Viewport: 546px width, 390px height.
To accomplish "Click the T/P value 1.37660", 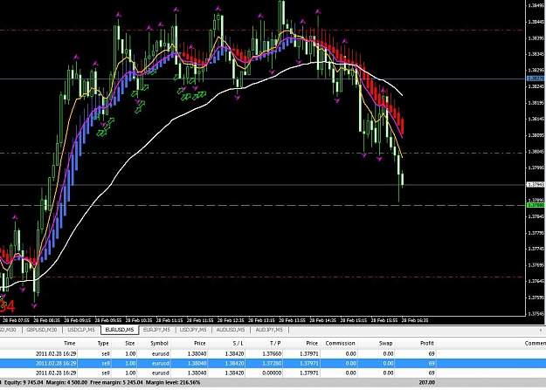I will (x=272, y=353).
